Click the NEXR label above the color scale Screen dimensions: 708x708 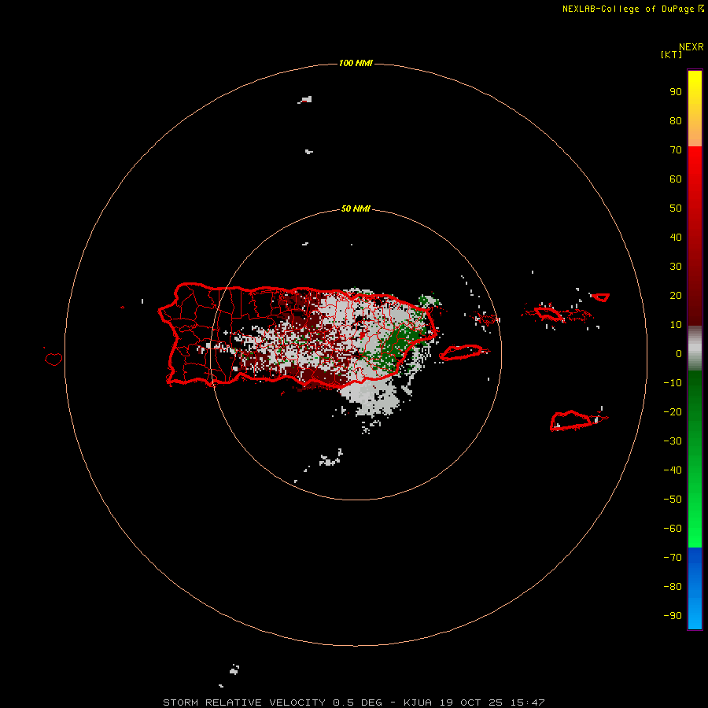click(691, 47)
